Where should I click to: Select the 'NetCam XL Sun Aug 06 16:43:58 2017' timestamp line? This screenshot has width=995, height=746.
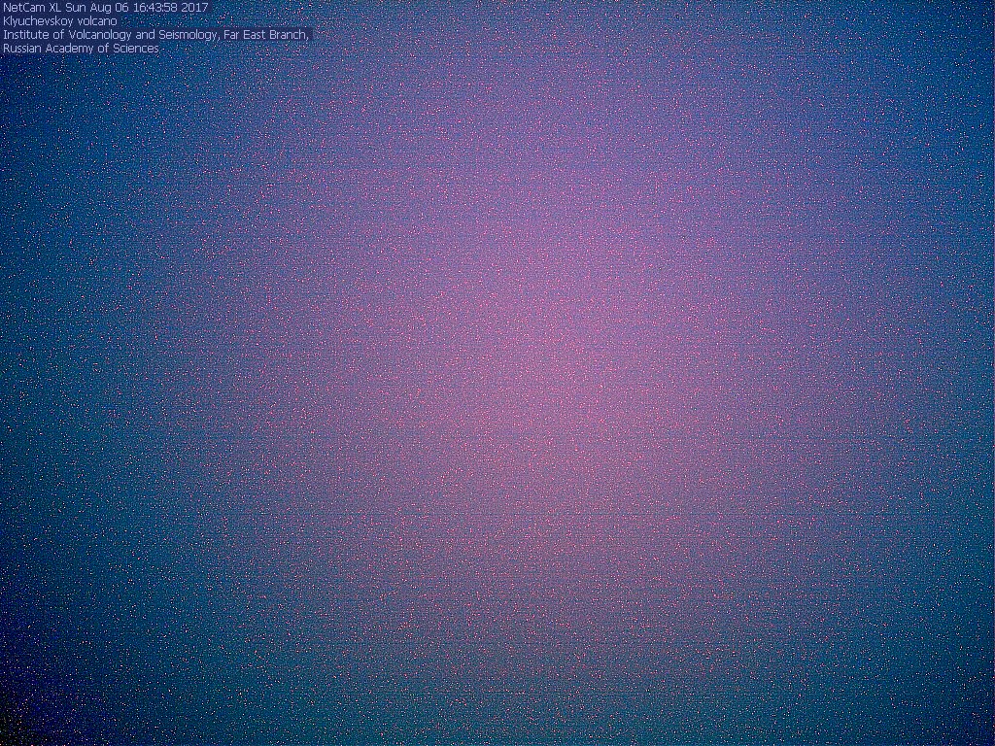pos(105,8)
